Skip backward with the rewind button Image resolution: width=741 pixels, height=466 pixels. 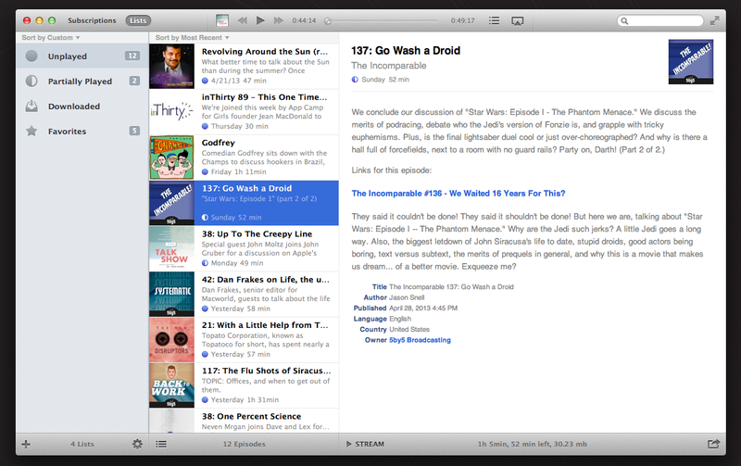[x=243, y=20]
